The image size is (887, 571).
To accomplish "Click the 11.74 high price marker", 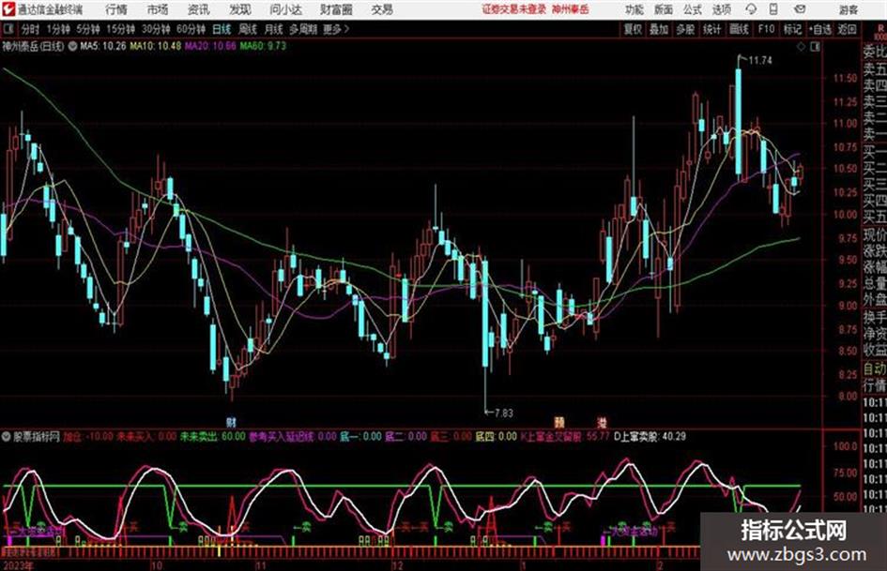I will 759,61.
